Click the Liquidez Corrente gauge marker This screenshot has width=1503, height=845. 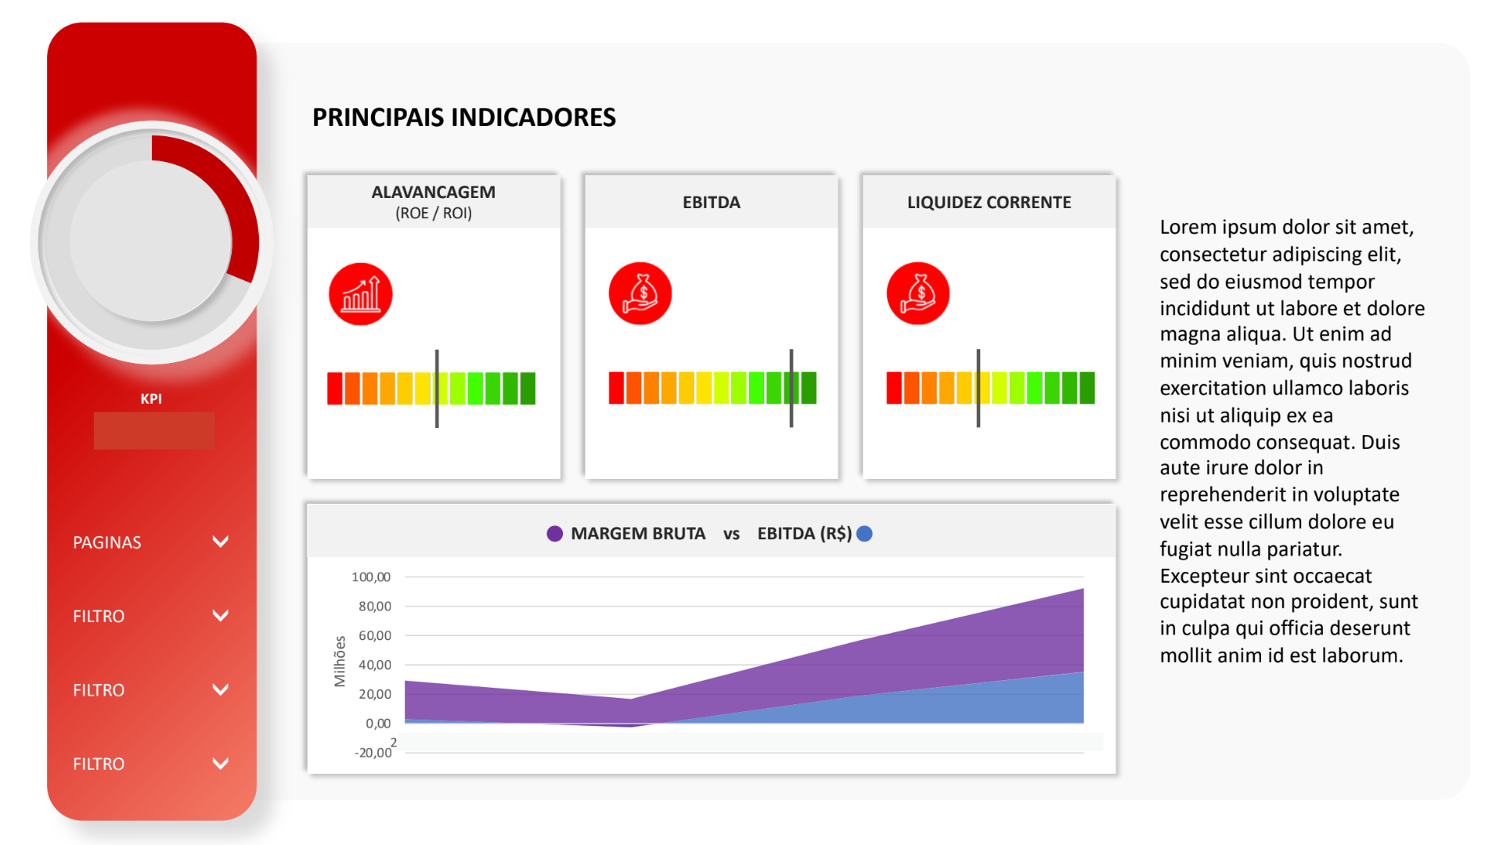pyautogui.click(x=979, y=388)
